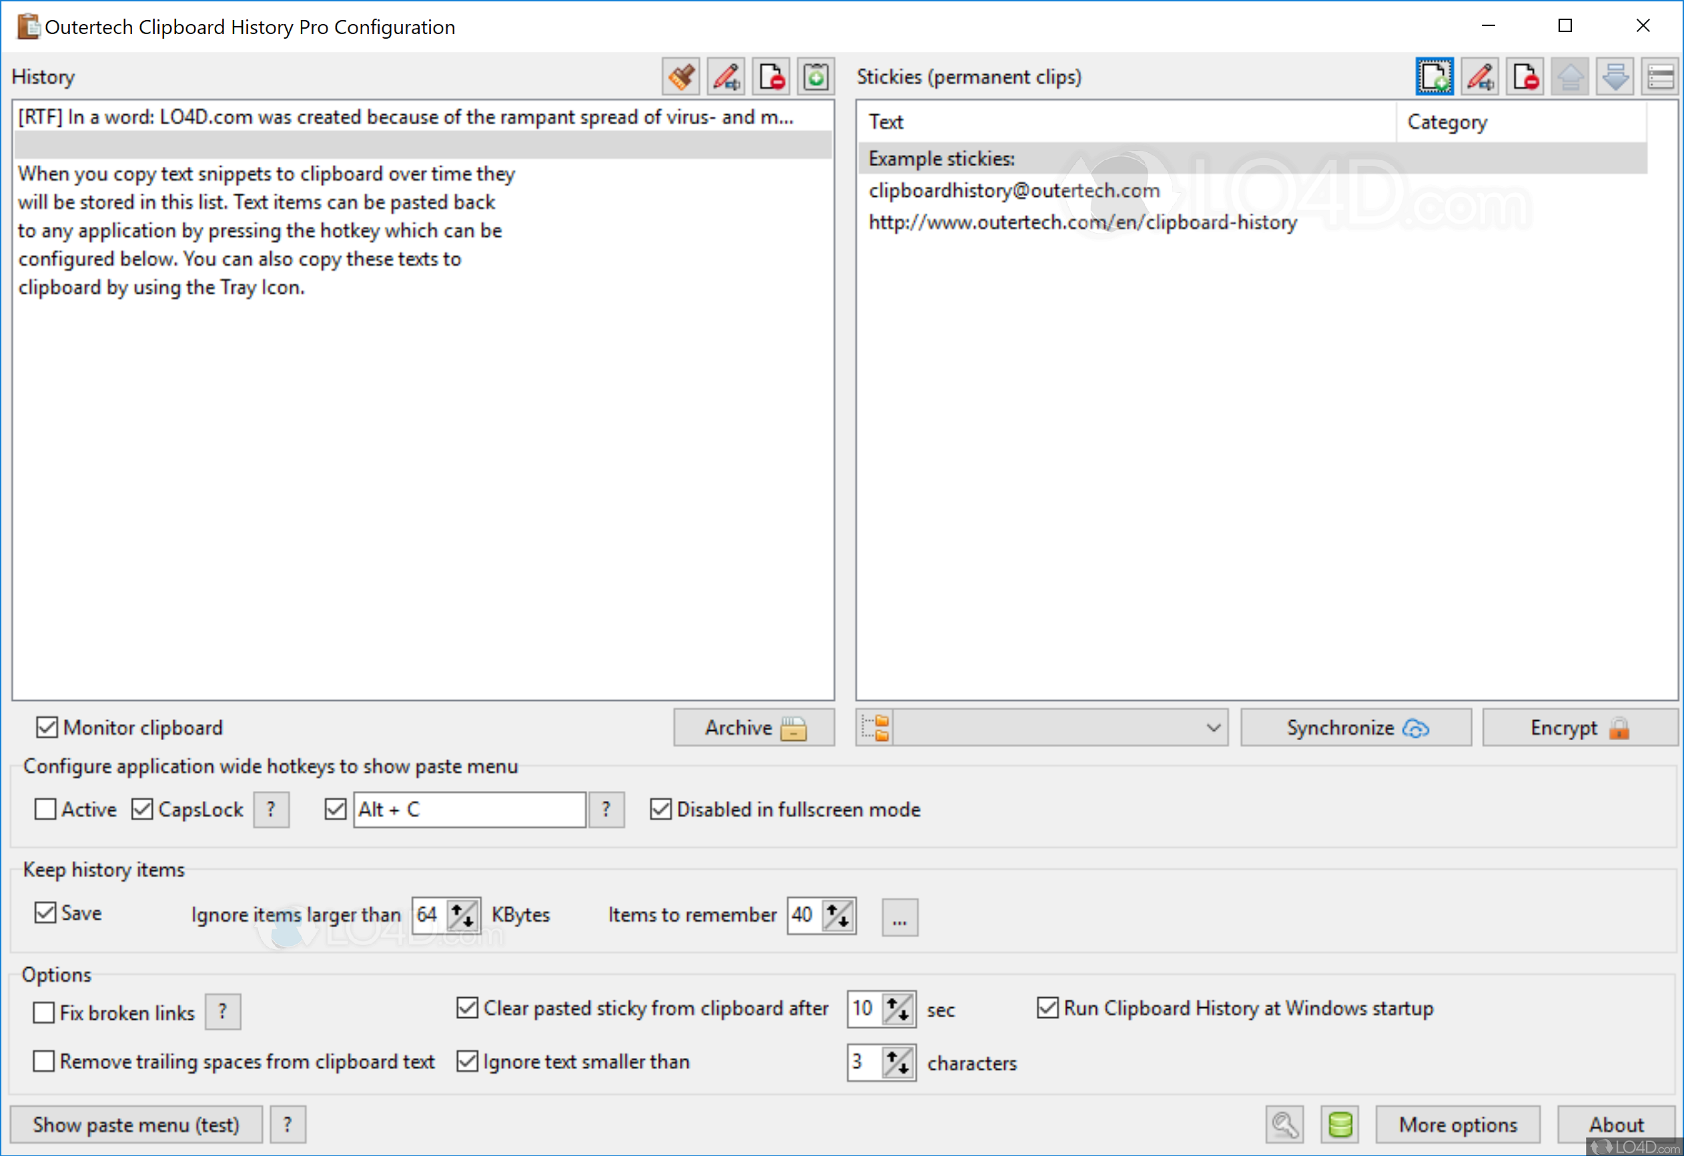
Task: Open More options
Action: coord(1457,1124)
